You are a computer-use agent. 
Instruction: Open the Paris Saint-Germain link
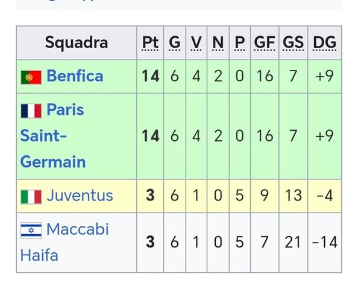coord(53,135)
